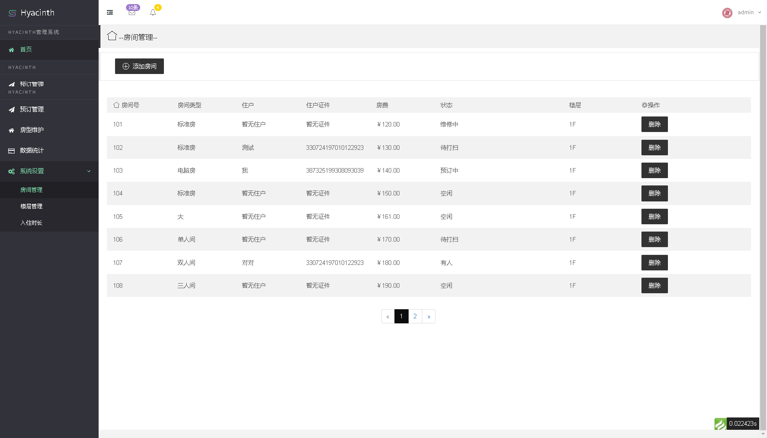This screenshot has width=767, height=438.
Task: Open page 2 of the room list
Action: click(x=415, y=316)
